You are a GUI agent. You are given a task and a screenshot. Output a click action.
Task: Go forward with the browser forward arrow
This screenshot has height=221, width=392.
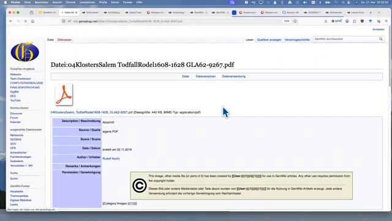(18, 21)
